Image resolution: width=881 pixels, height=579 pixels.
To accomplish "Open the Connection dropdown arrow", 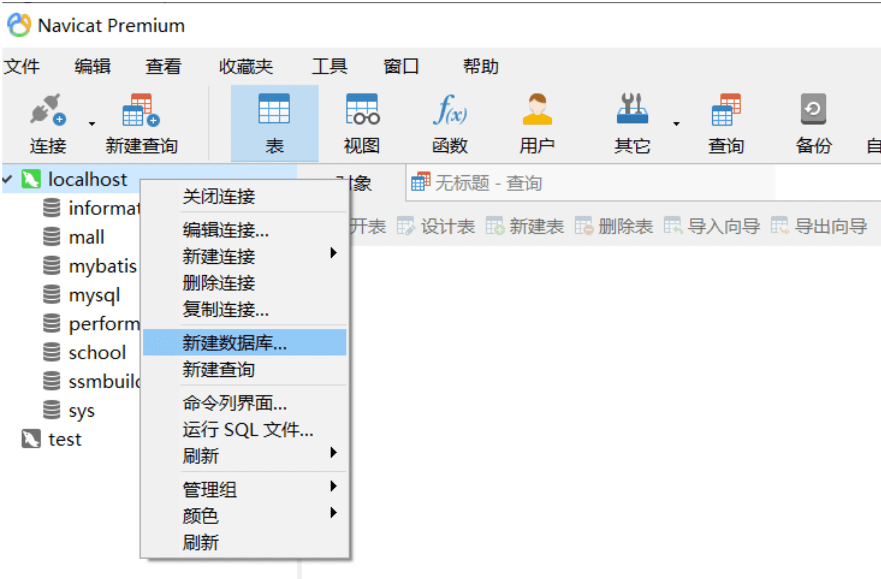I will [92, 124].
